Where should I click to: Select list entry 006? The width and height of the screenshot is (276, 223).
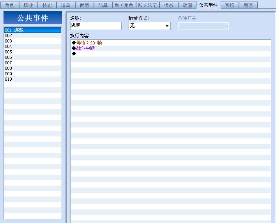tap(33, 57)
